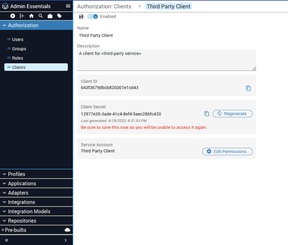
Task: Select Roles in the Authorization menu
Action: 17,58
